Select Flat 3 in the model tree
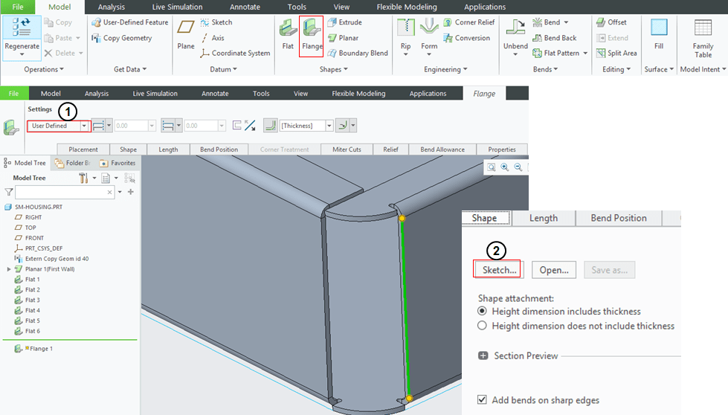 [32, 300]
